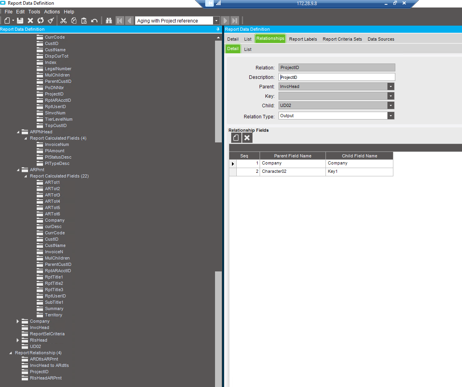Open the Data Sources tab
This screenshot has height=387, width=462.
point(381,39)
